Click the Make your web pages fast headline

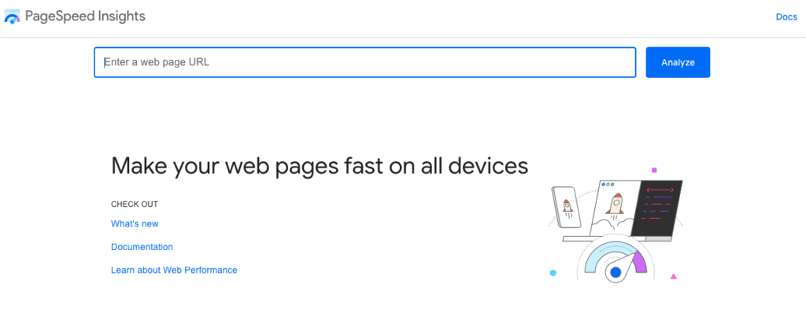(x=320, y=167)
